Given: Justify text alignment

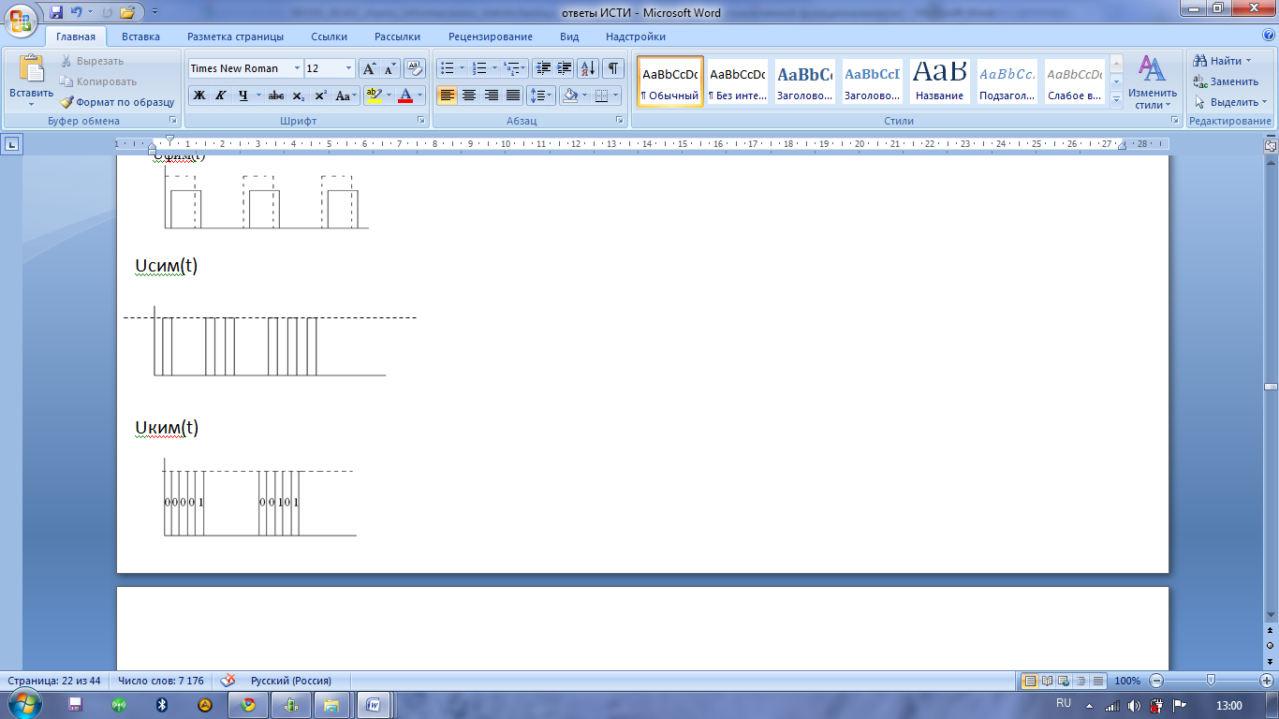Looking at the screenshot, I should tap(513, 95).
